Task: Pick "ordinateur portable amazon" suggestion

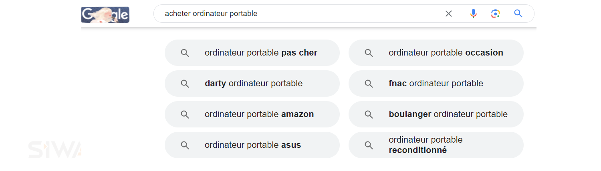Action: 259,114
